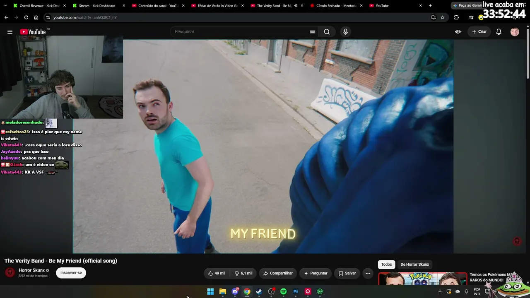Click Peça ao Gemini button
Viewport: 530px width, 298px height.
(468, 6)
